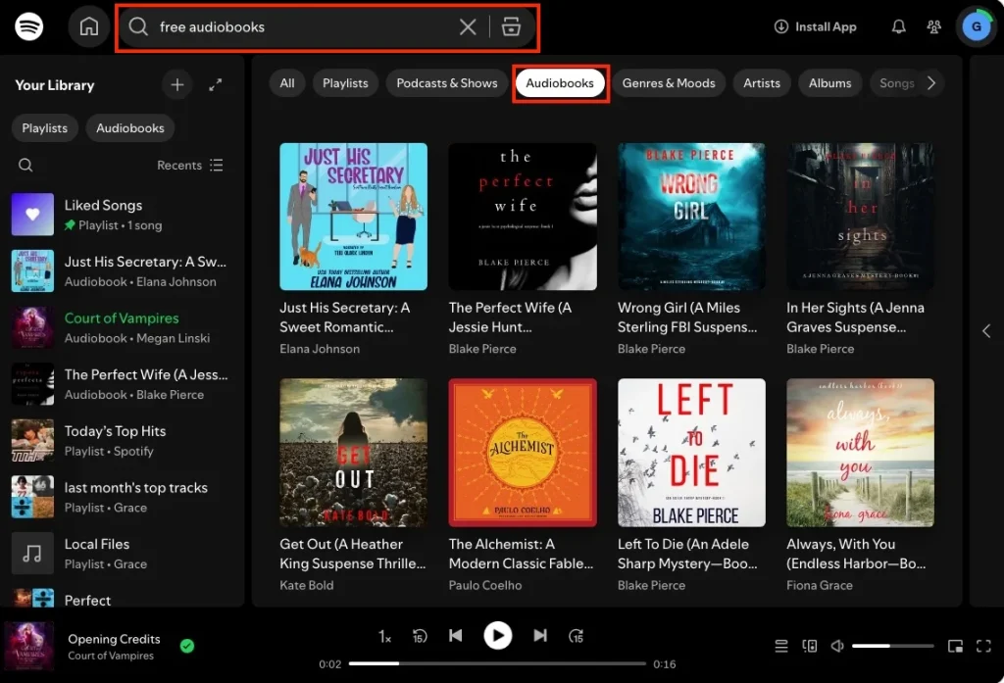Image resolution: width=1004 pixels, height=683 pixels.
Task: Open Liked Songs in the library
Action: pyautogui.click(x=121, y=215)
